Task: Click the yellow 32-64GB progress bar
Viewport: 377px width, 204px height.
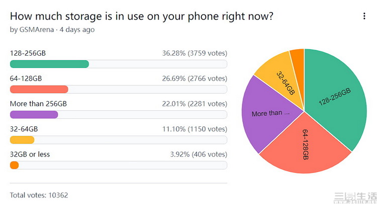Action: pyautogui.click(x=22, y=140)
